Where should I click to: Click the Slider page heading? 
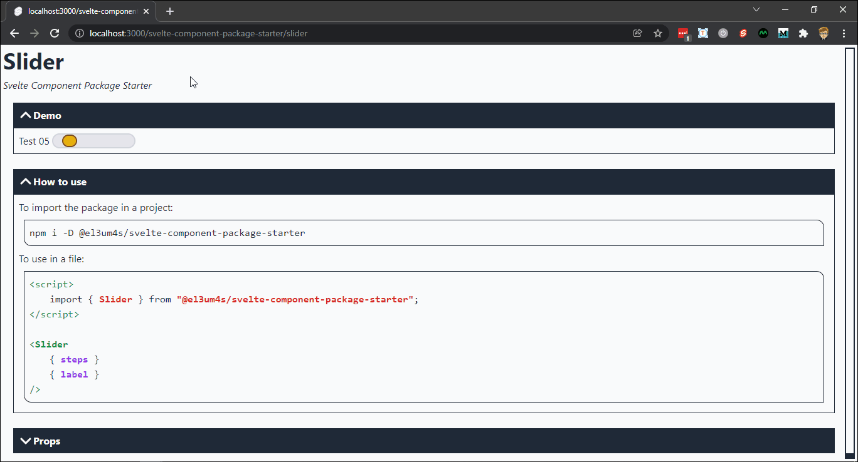click(x=34, y=61)
